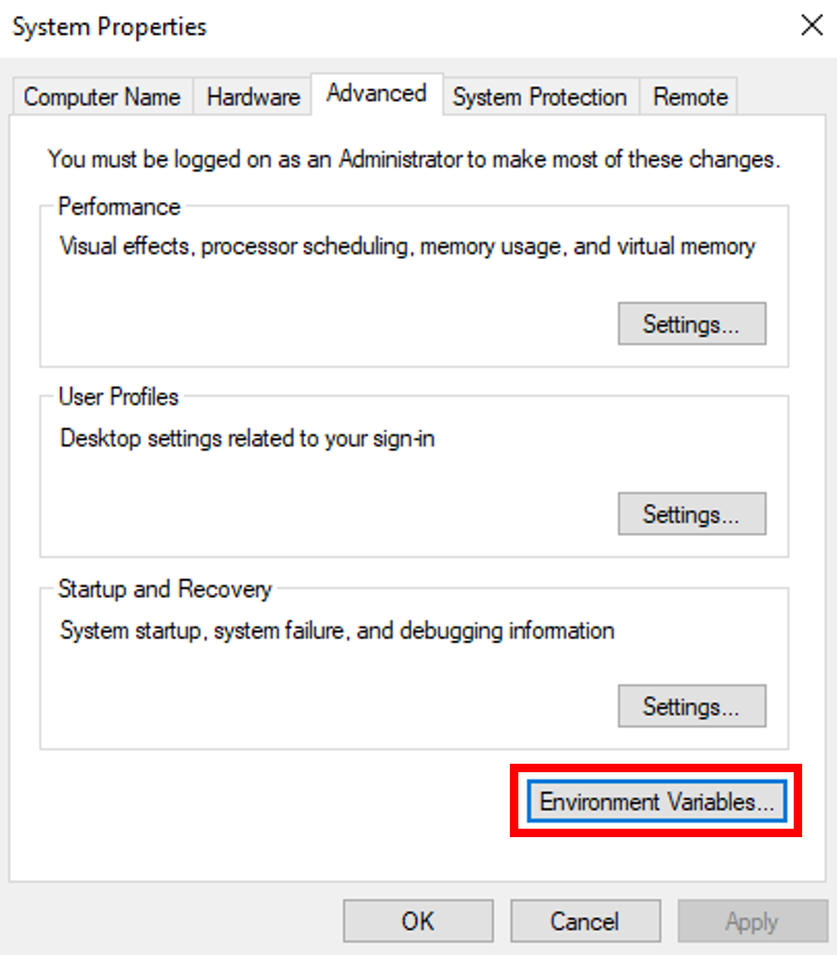Click the Startup and Recovery group label

point(165,589)
